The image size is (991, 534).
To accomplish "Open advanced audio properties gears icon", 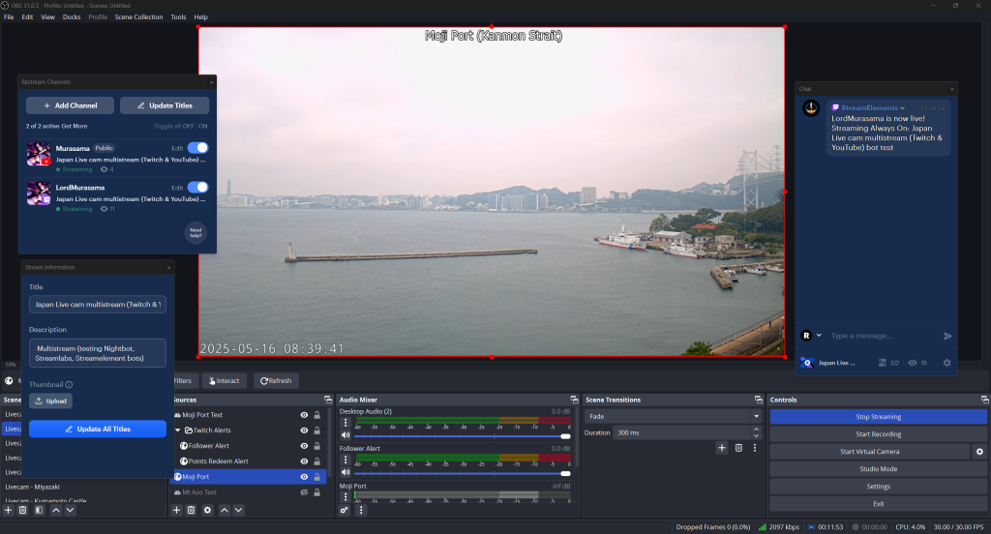I will click(345, 510).
